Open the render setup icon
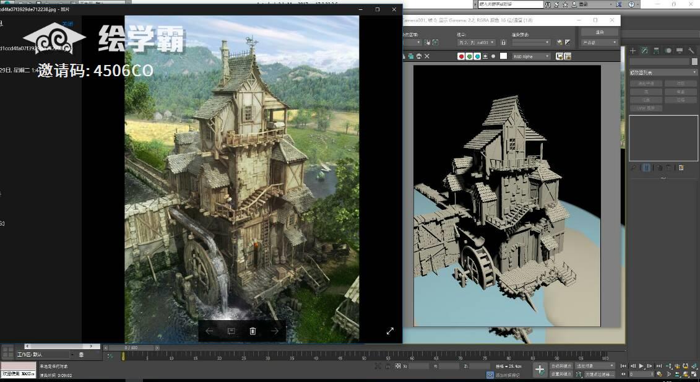The height and width of the screenshot is (382, 700). (x=560, y=43)
